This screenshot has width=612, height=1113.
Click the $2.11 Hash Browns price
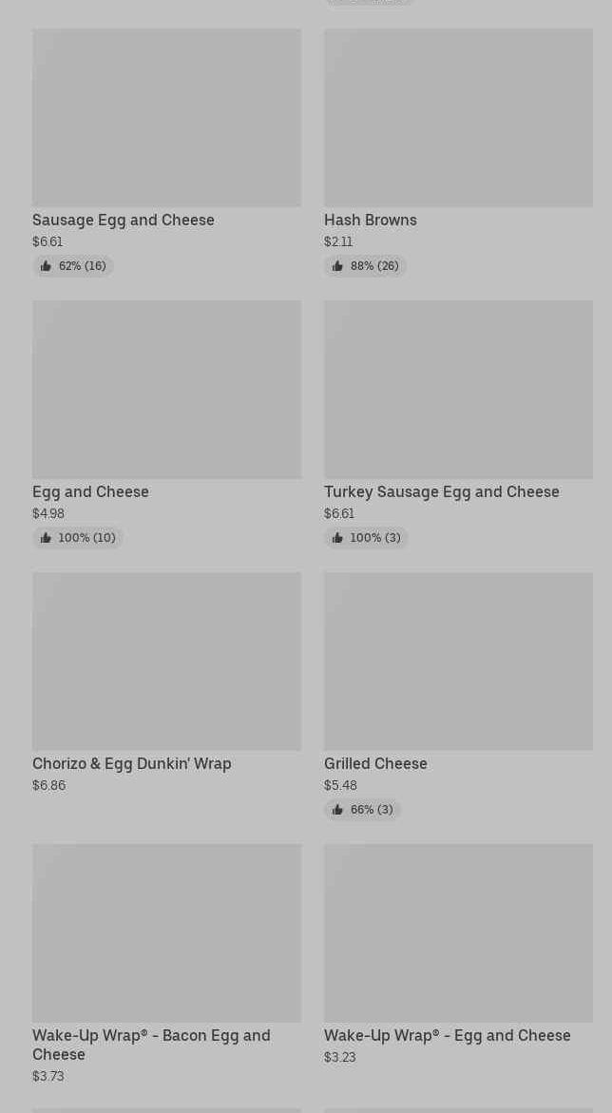pos(338,241)
